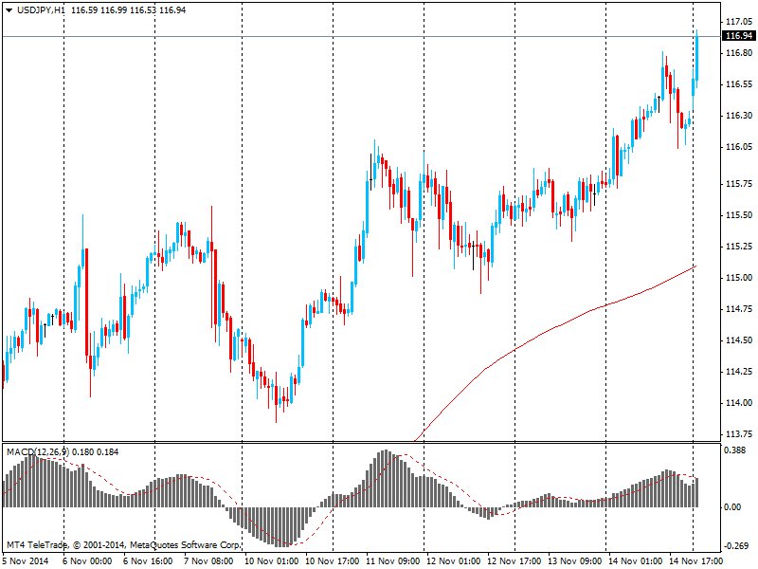Click the 115.25 price axis value
Viewport: 758px width, 569px height.
pyautogui.click(x=739, y=247)
